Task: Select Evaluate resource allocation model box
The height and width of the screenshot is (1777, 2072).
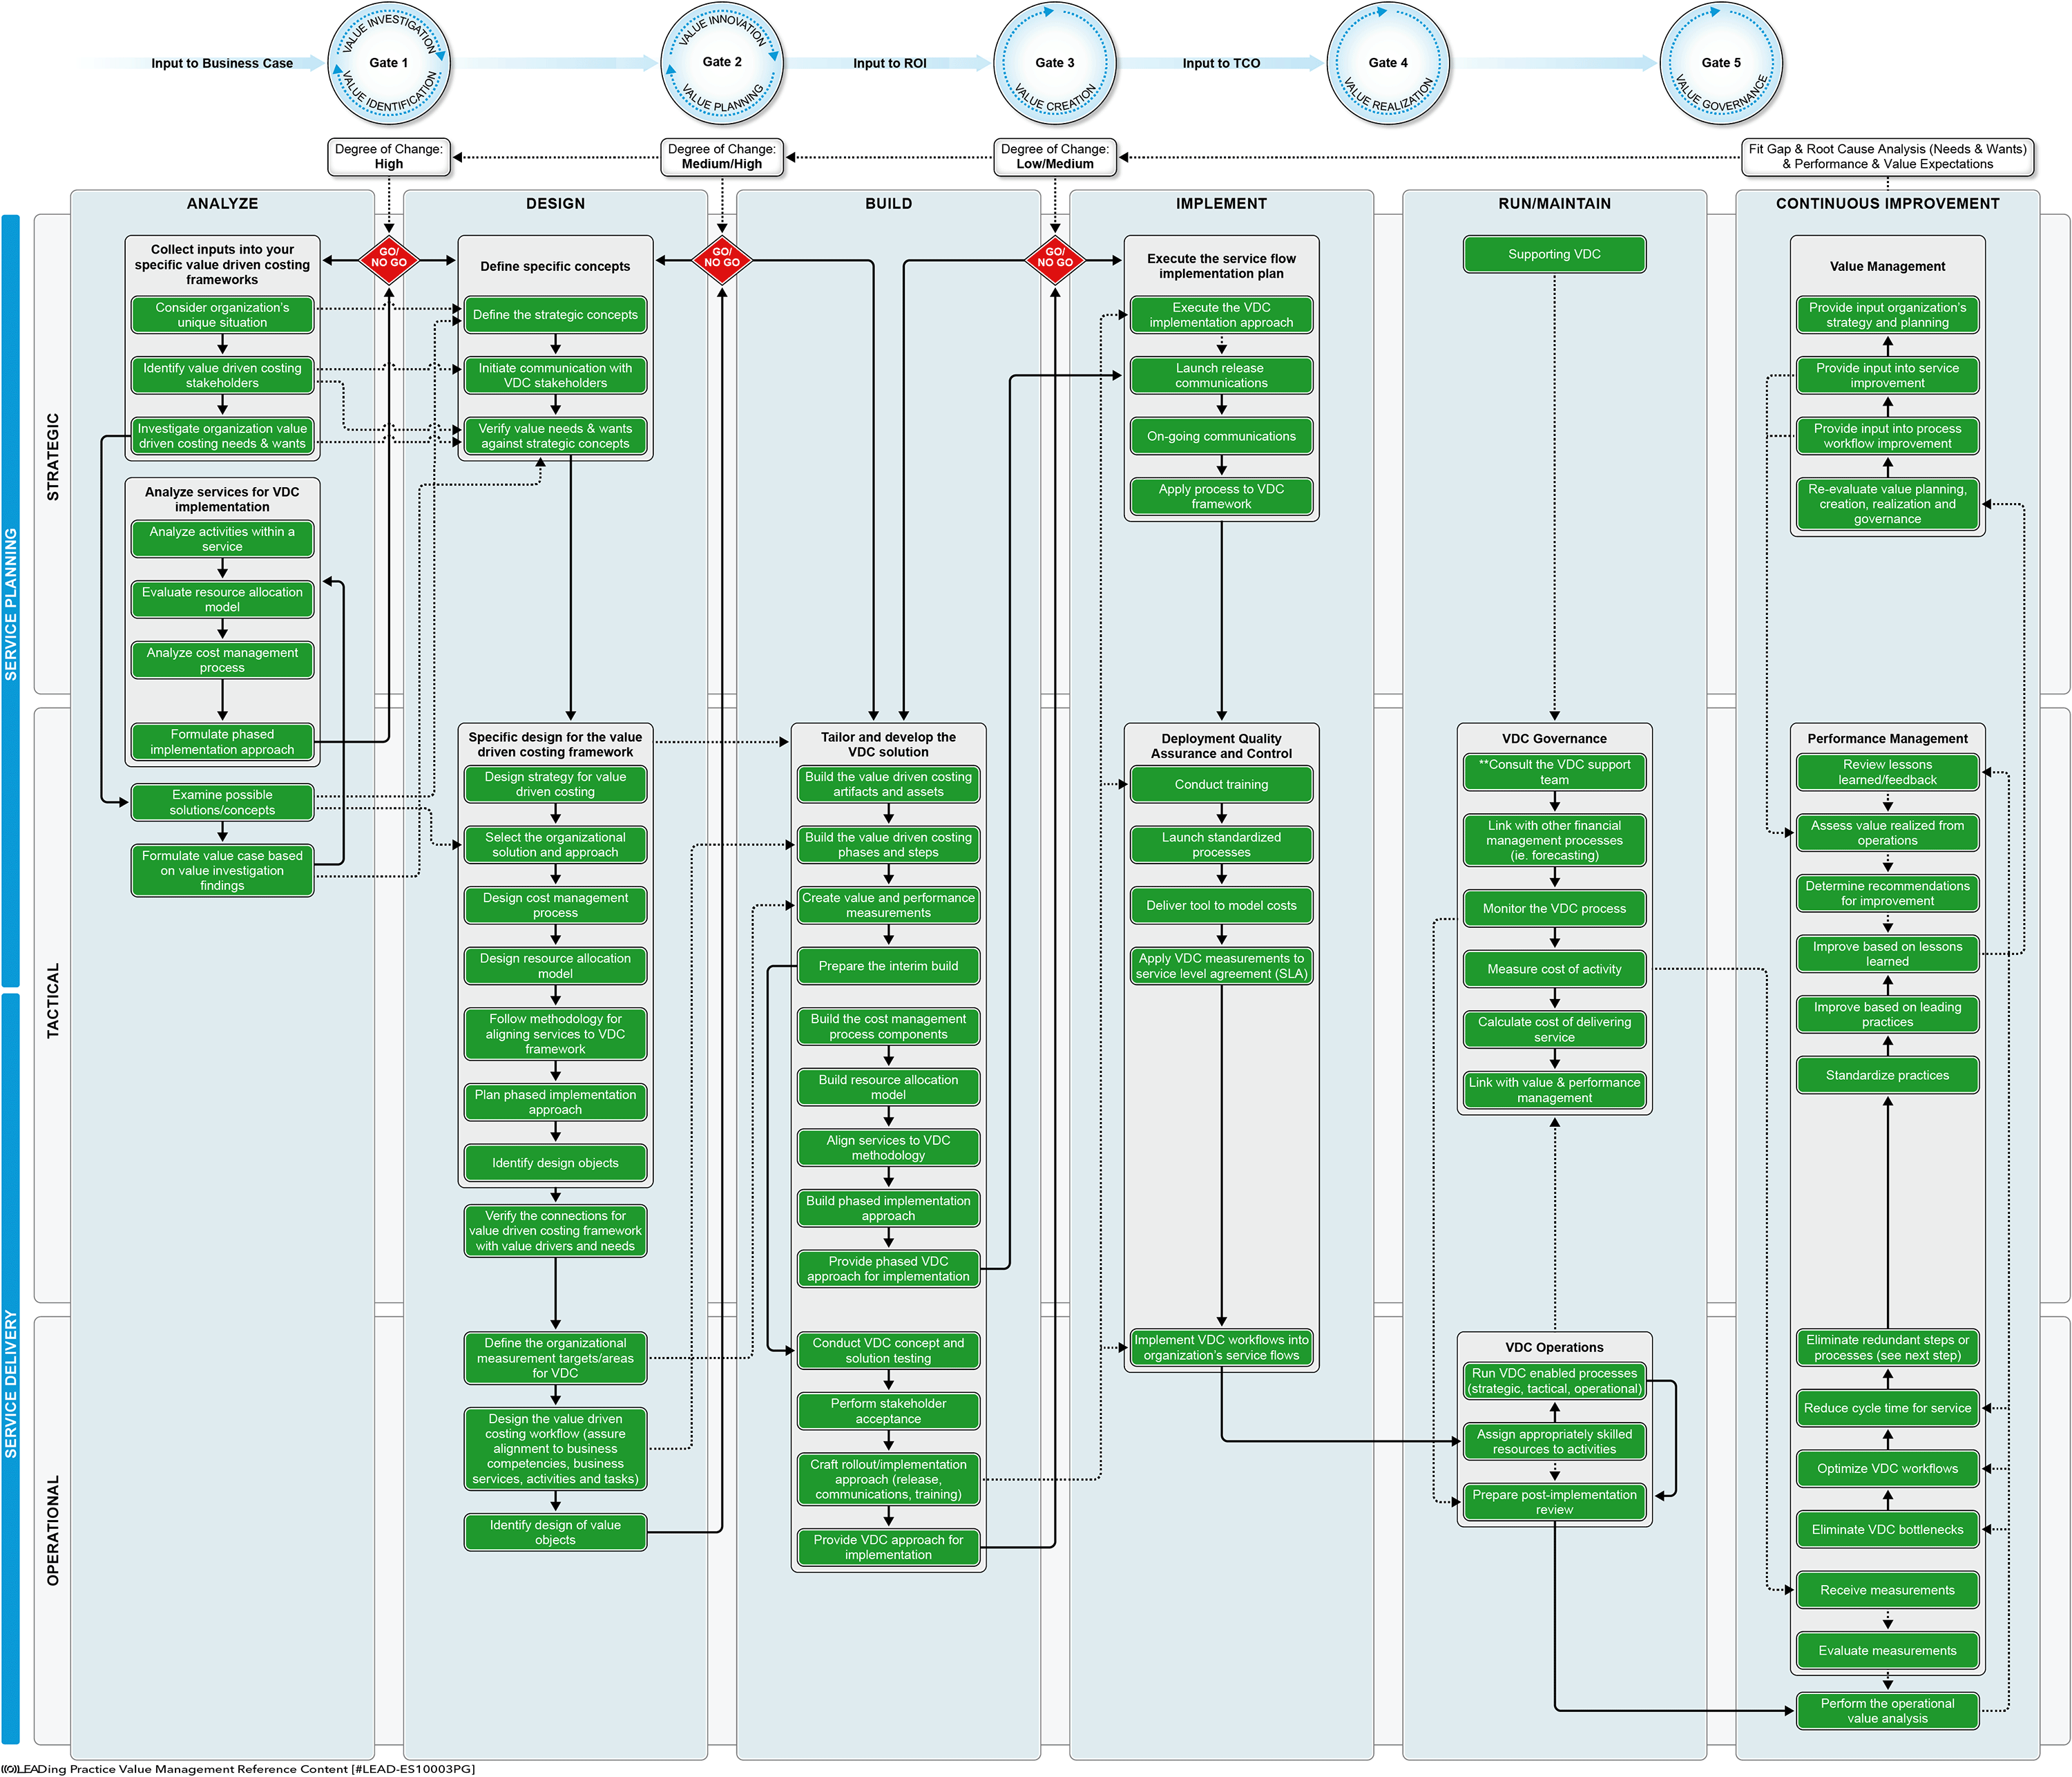Action: pos(222,599)
